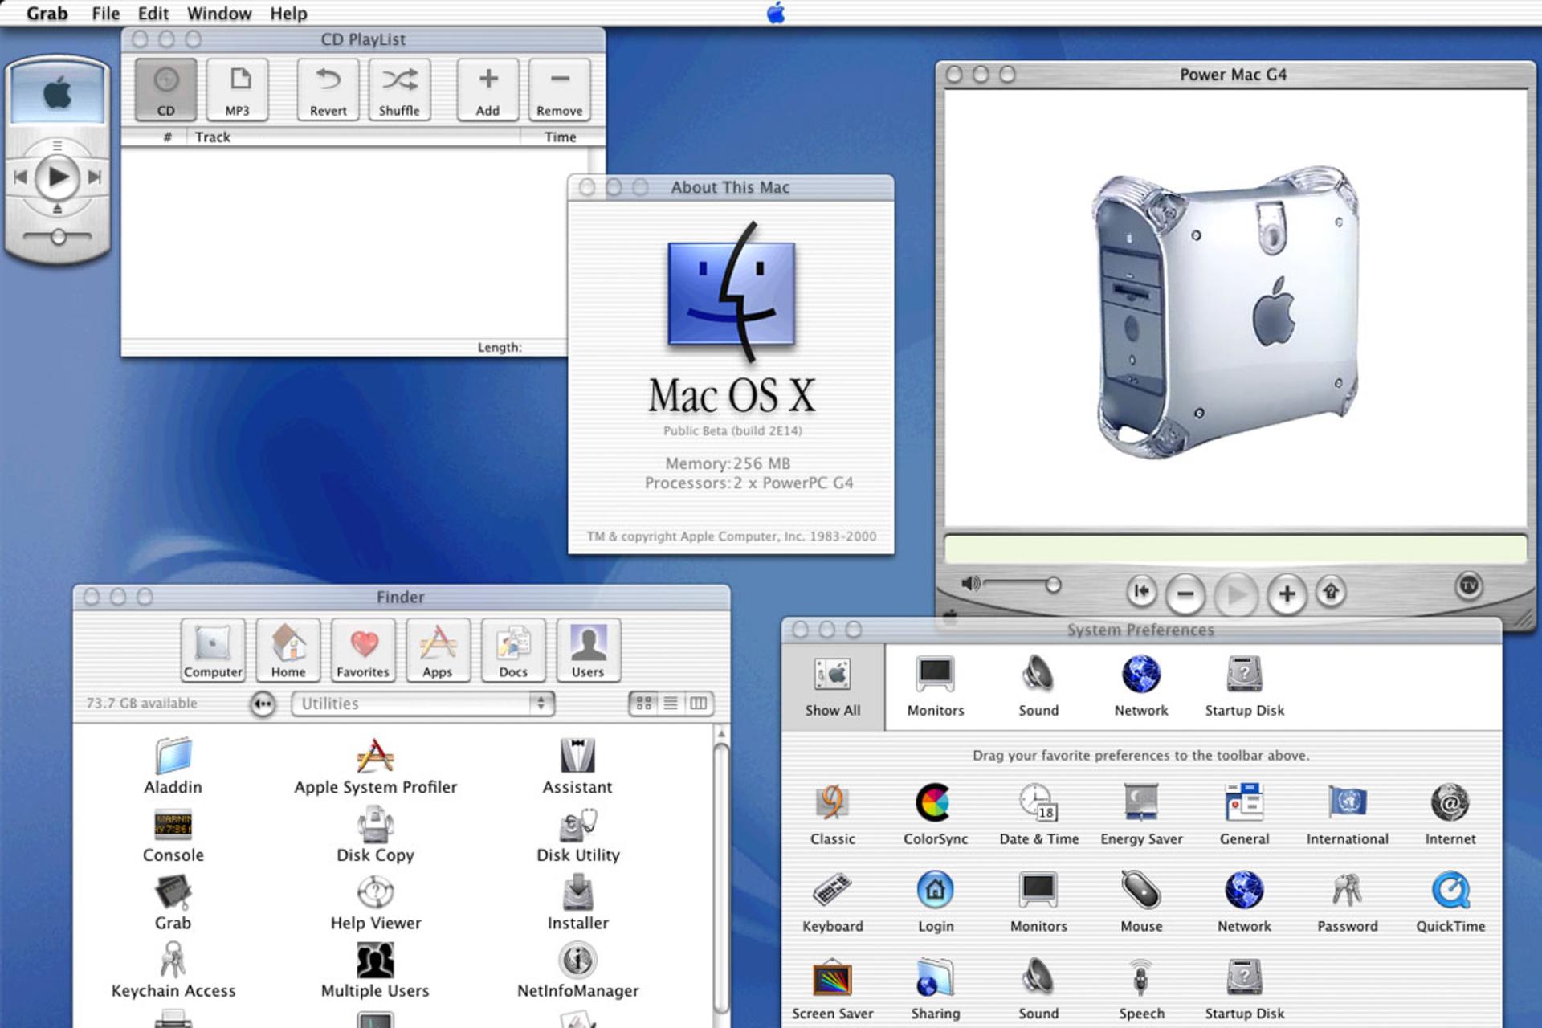Open Internet preferences
The height and width of the screenshot is (1028, 1542).
pos(1450,814)
